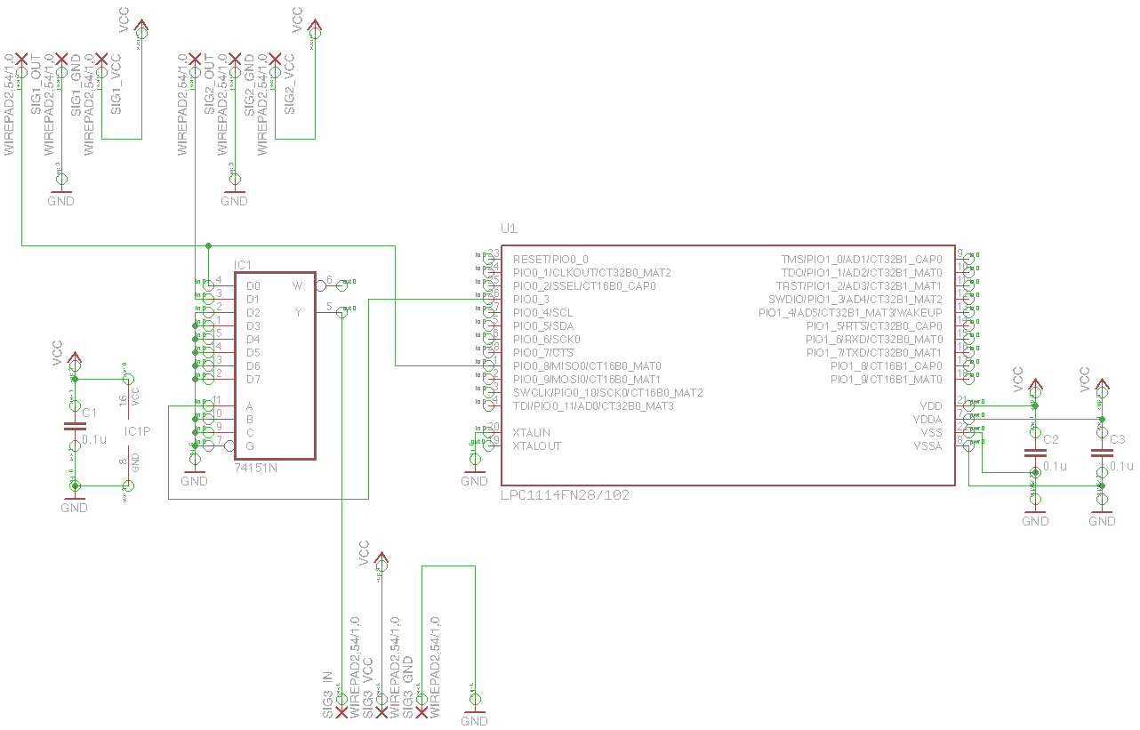Click SWCLK/PIO0_10/SCK0/CT16B0_MAT2 pin label
The width and height of the screenshot is (1140, 730).
tap(608, 393)
